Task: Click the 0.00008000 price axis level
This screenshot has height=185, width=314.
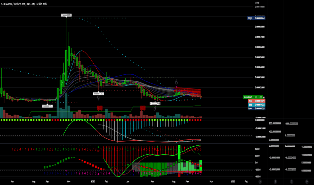Action: [x=259, y=27]
